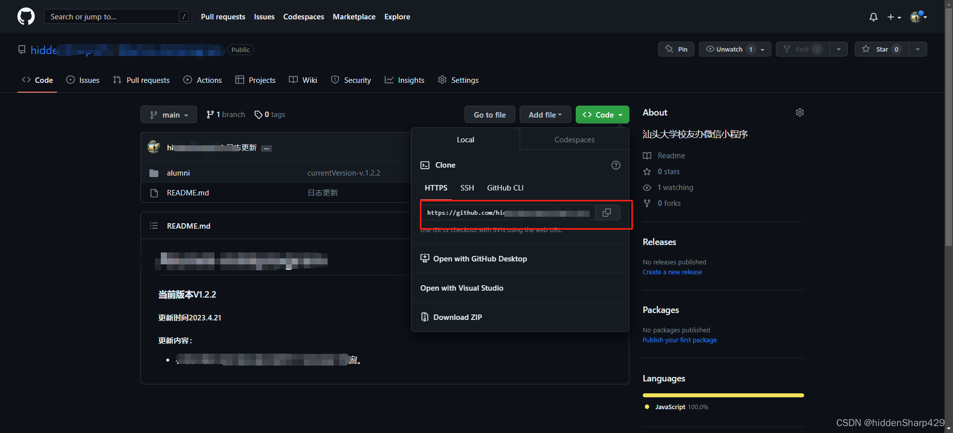
Task: Open the commit author avatar
Action: (154, 147)
